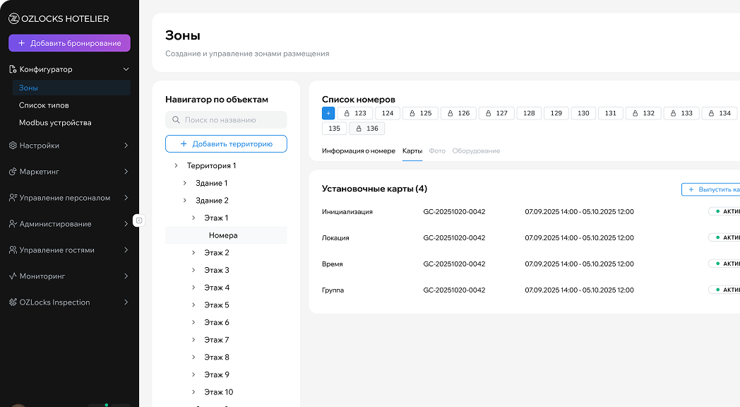Select the Номера tree item
The image size is (740, 407).
click(223, 235)
